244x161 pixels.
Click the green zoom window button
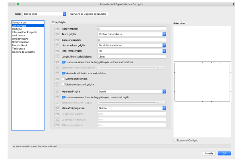coord(18,4)
